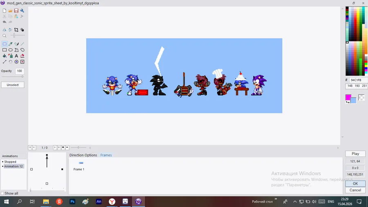Open the options wrench icon
The width and height of the screenshot is (368, 207).
coord(22,11)
